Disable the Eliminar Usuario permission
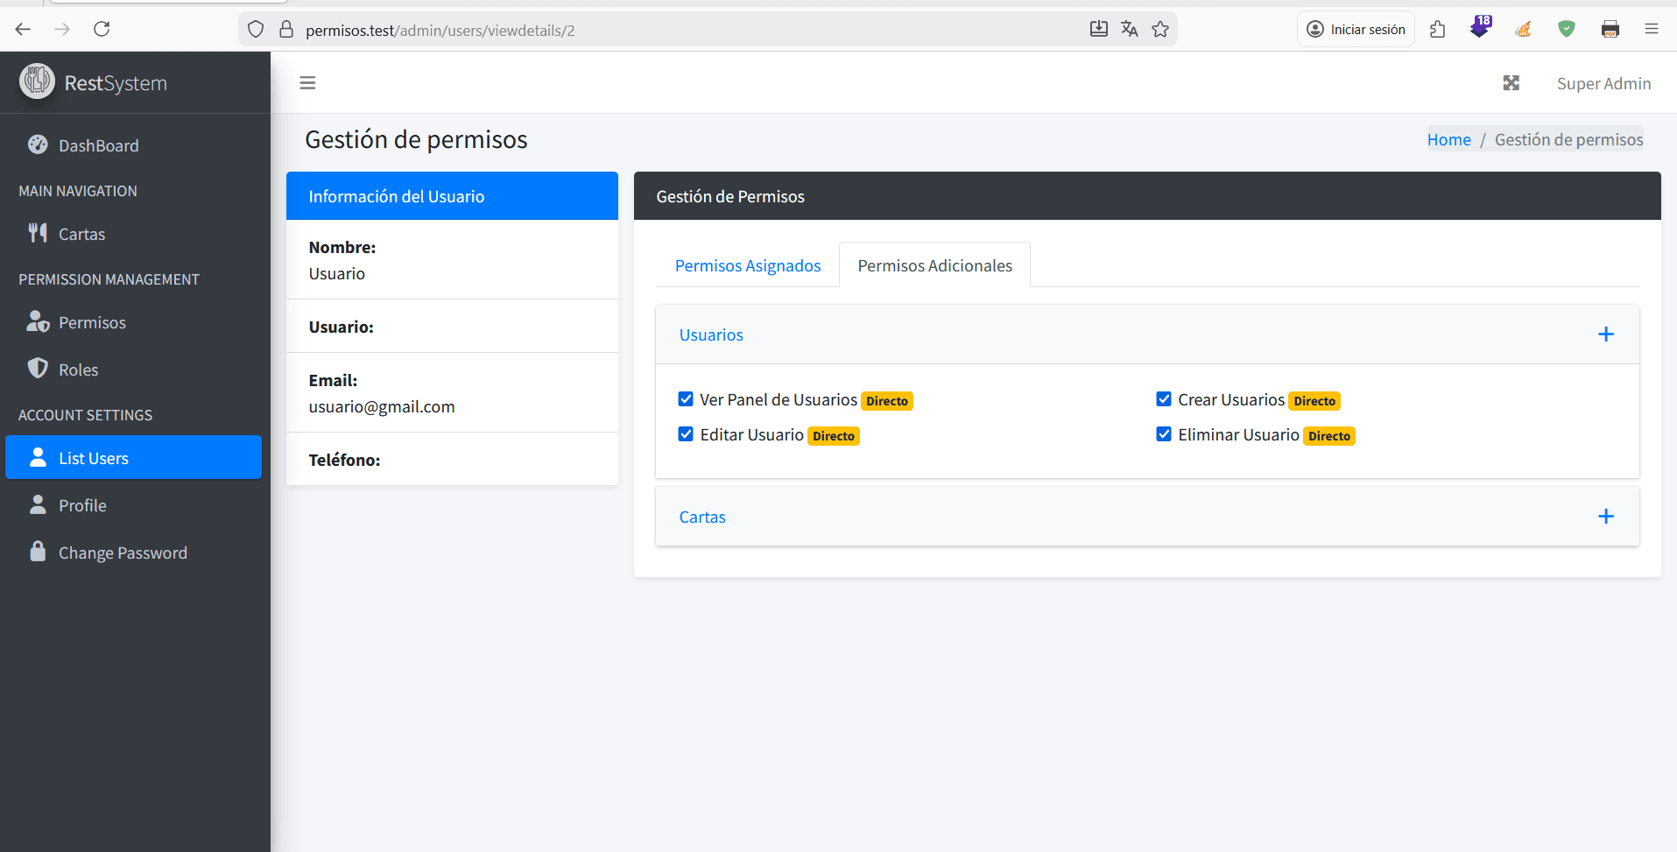Image resolution: width=1677 pixels, height=852 pixels. (1164, 434)
